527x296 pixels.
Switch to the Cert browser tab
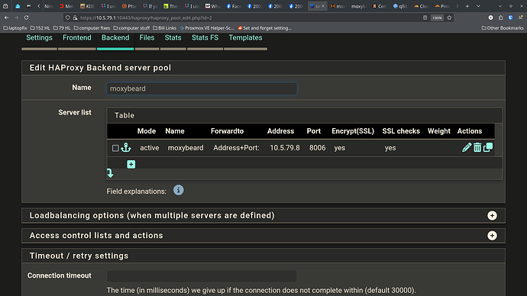(x=380, y=6)
